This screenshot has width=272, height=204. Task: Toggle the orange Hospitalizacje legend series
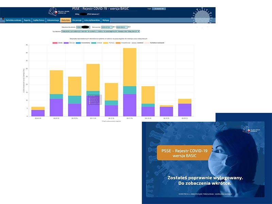coord(123,43)
